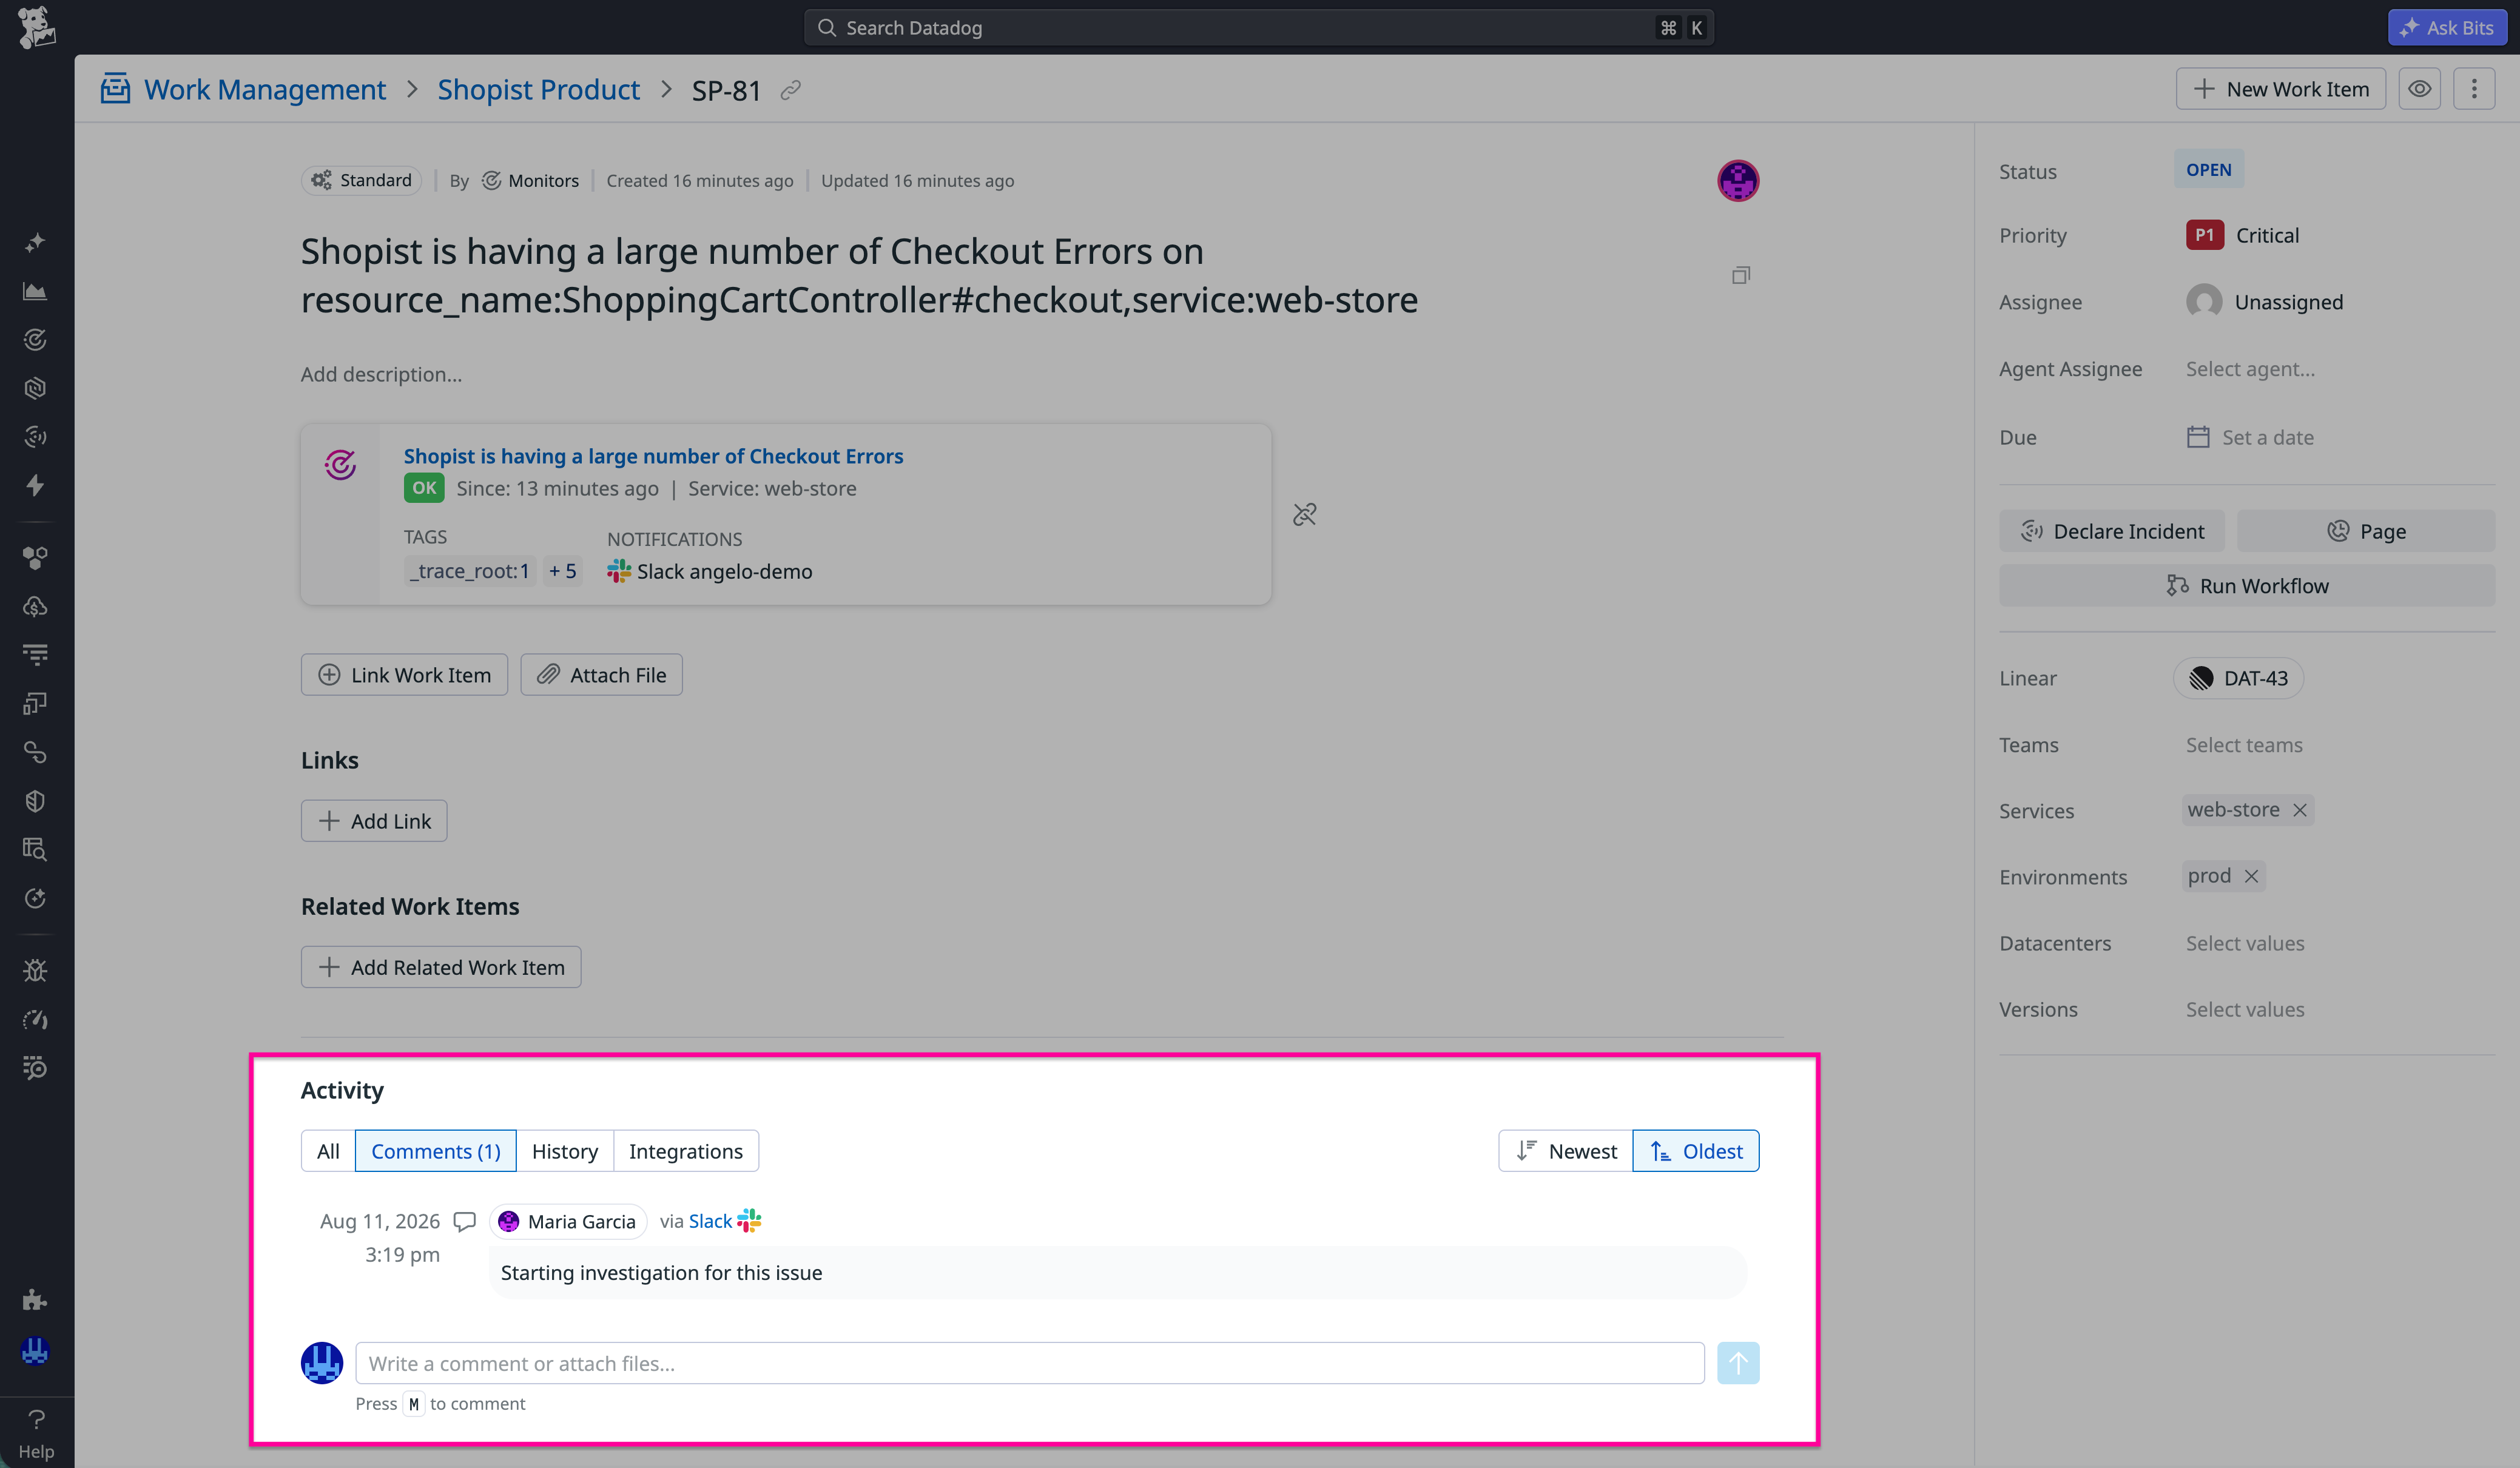The height and width of the screenshot is (1468, 2520).
Task: Sort activity by Oldest
Action: [x=1696, y=1151]
